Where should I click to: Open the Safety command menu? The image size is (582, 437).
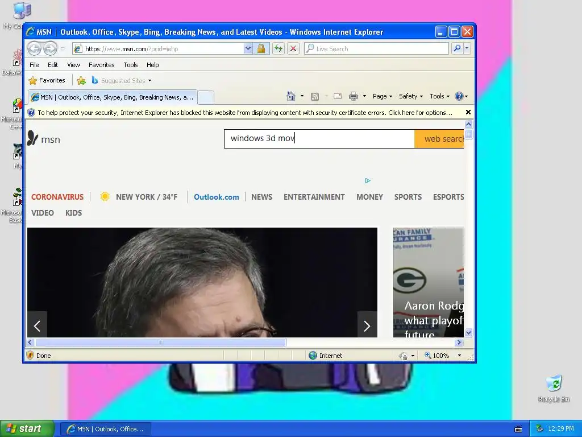[410, 96]
